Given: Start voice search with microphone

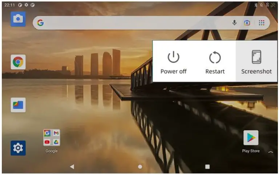Looking at the screenshot, I should (234, 23).
